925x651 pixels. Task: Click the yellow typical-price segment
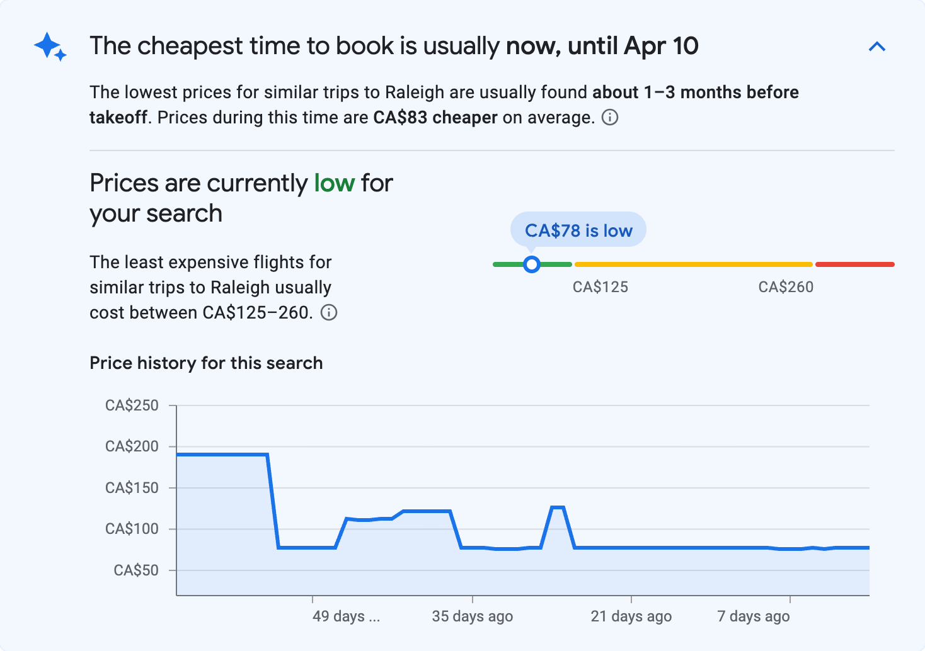693,264
